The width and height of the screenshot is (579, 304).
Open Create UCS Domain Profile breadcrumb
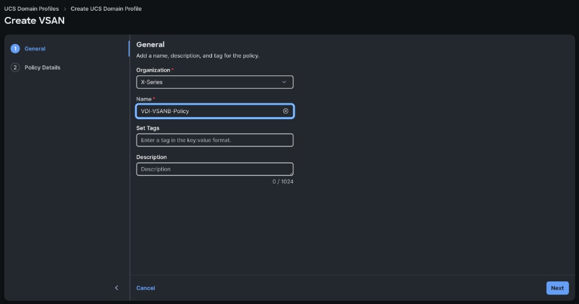pyautogui.click(x=106, y=8)
